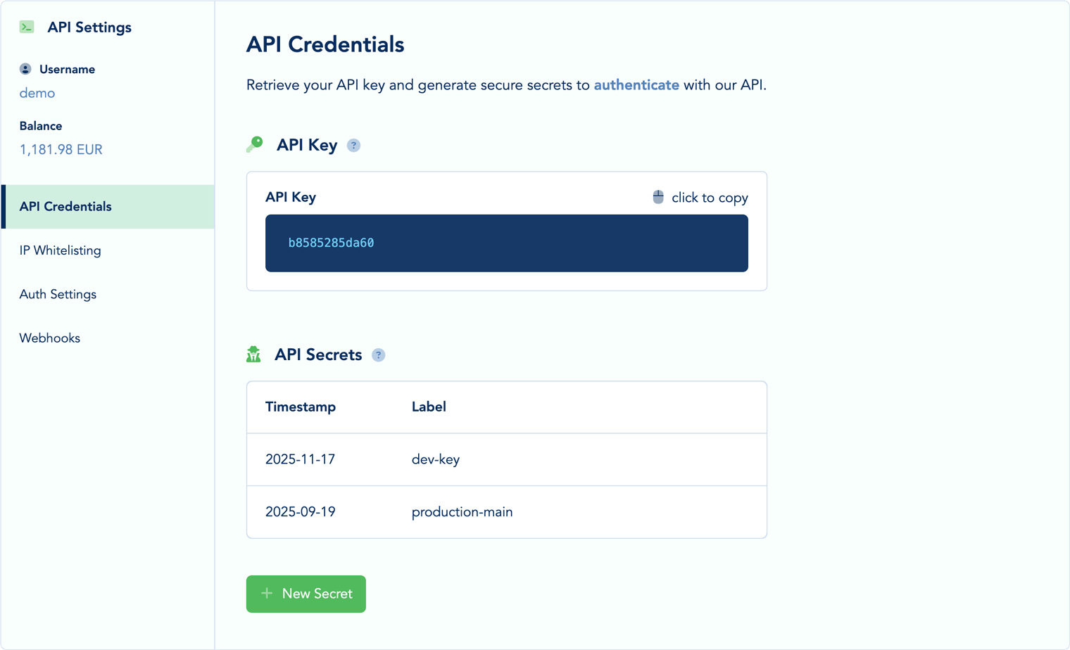Click the terminal icon beside API Settings

(26, 27)
